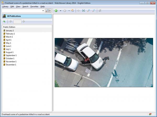Click the search magnifier button
This screenshot has height=117, width=157.
coord(47,11)
